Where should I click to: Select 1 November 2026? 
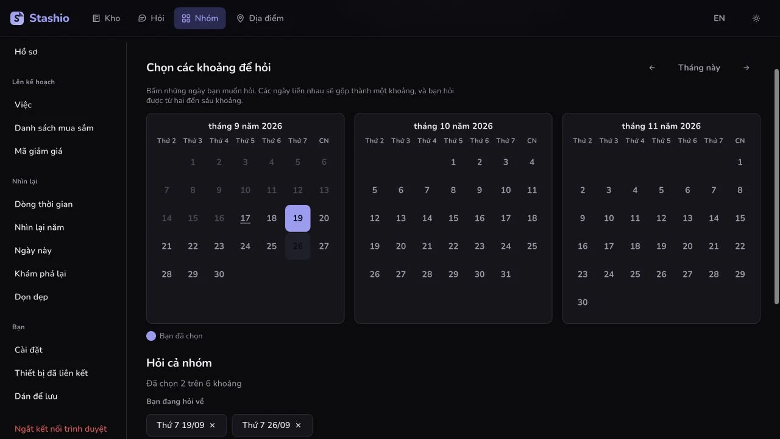click(x=740, y=162)
